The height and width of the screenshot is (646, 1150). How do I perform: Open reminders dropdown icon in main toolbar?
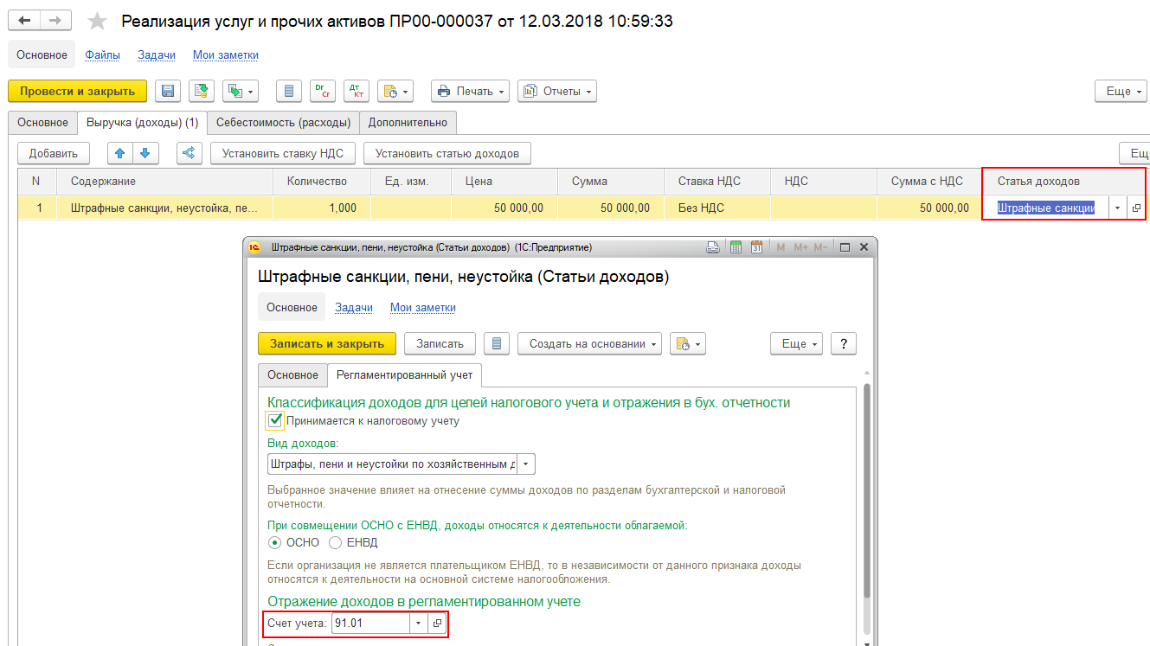(x=395, y=91)
